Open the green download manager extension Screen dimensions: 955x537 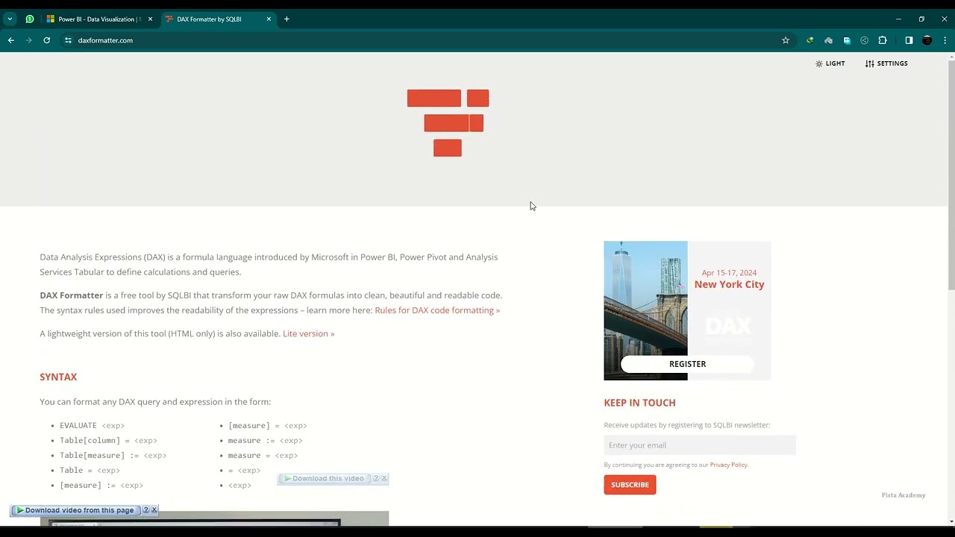[810, 40]
